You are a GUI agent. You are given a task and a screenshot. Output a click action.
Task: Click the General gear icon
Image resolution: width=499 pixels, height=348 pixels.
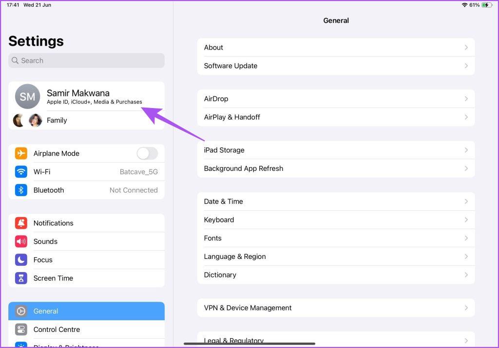[21, 311]
